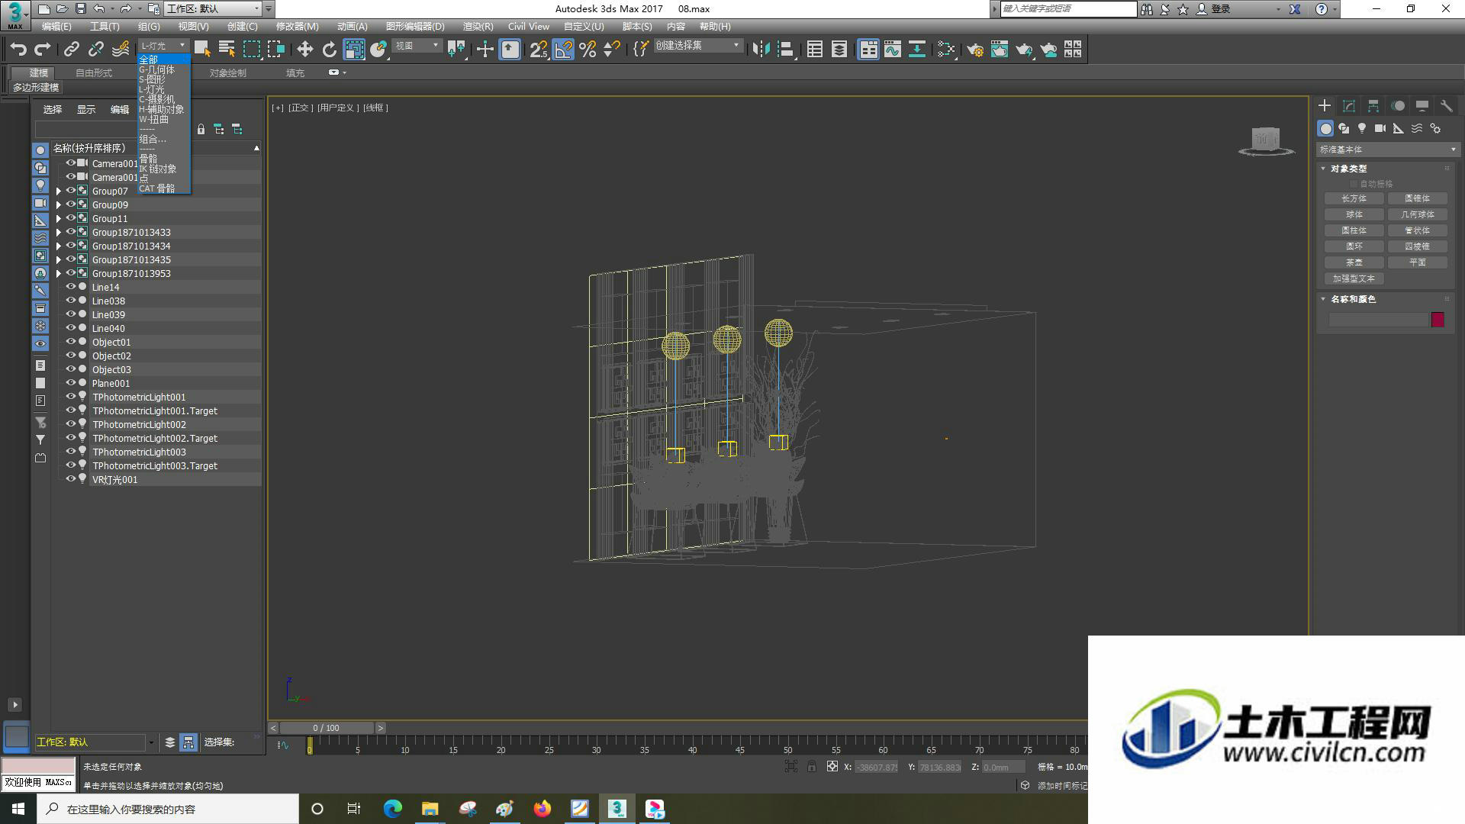The width and height of the screenshot is (1465, 824).
Task: Check the 自动栅格 checkbox
Action: point(1354,184)
